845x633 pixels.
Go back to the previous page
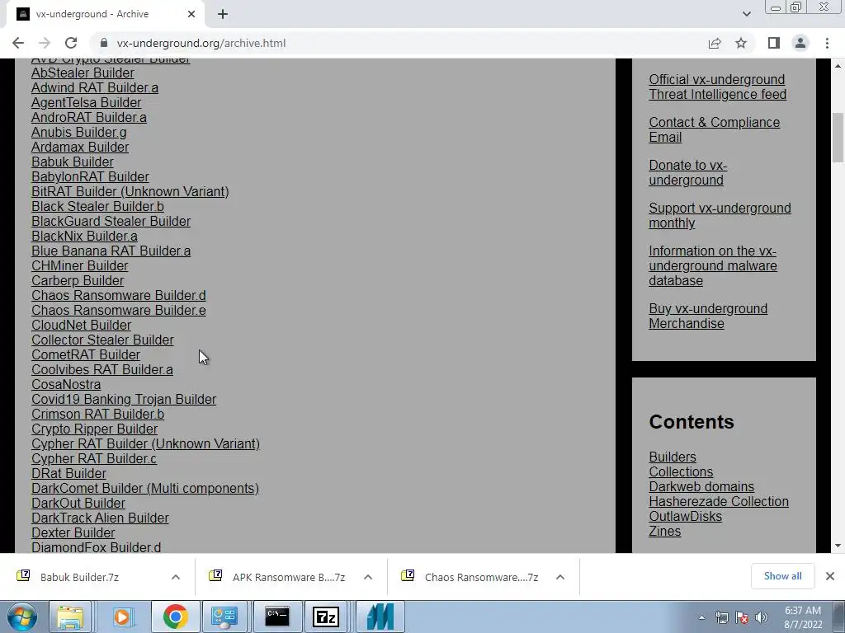pos(18,43)
